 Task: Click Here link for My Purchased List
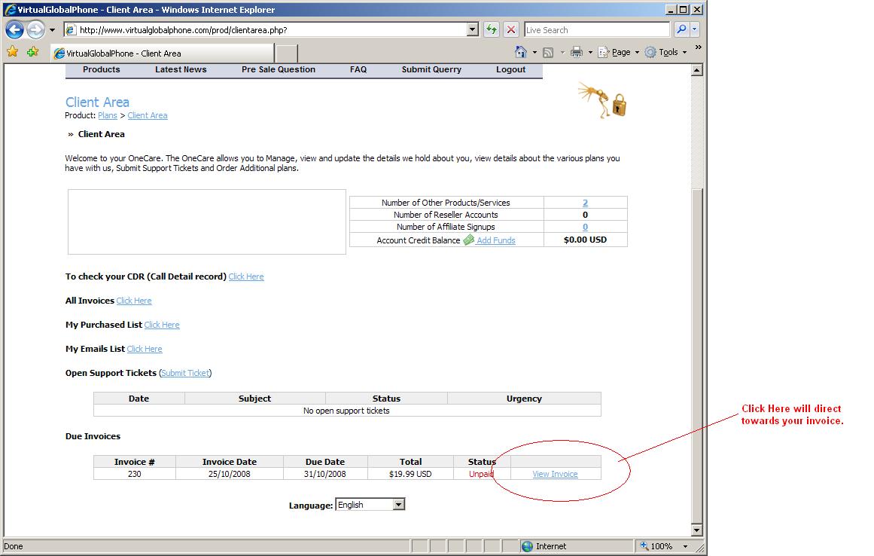pyautogui.click(x=162, y=325)
